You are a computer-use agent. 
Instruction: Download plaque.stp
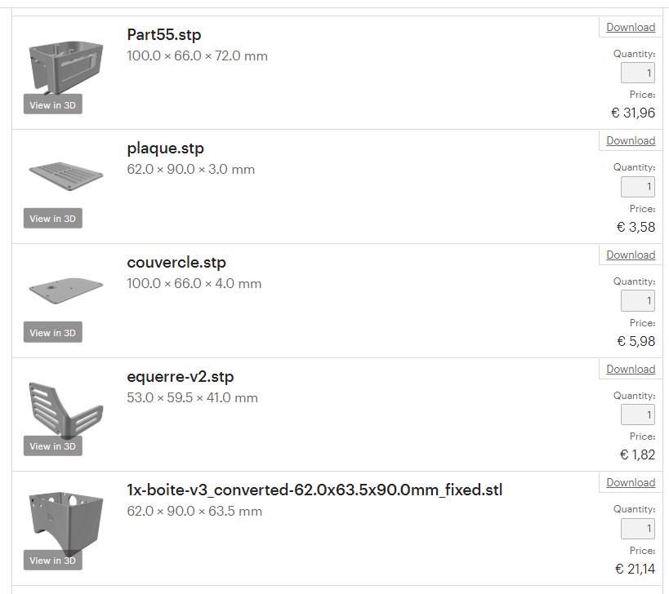point(631,140)
